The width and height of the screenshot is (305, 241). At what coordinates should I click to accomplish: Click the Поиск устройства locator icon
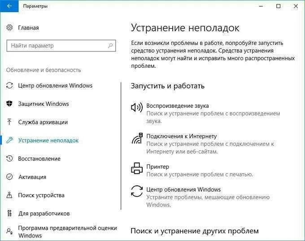point(9,195)
